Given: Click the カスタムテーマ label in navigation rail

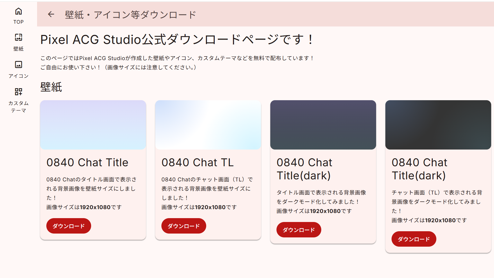Looking at the screenshot, I should (19, 107).
